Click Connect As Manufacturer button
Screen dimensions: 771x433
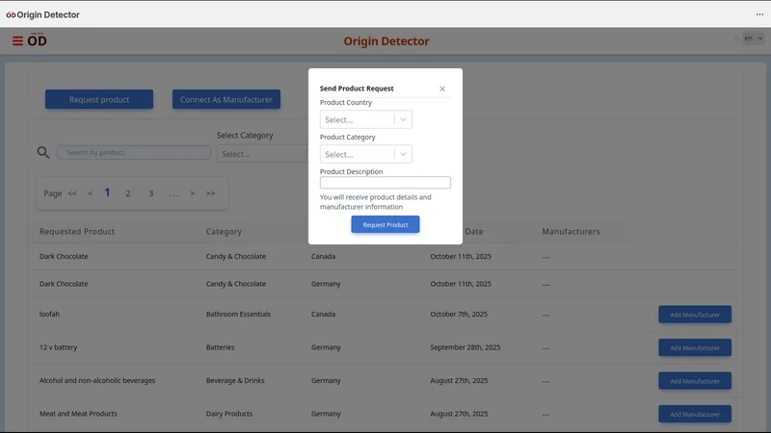pyautogui.click(x=226, y=99)
